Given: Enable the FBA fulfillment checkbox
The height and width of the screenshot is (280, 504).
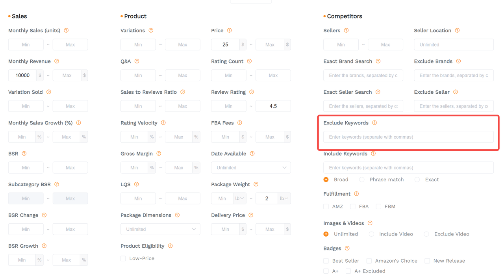Looking at the screenshot, I should click(352, 206).
